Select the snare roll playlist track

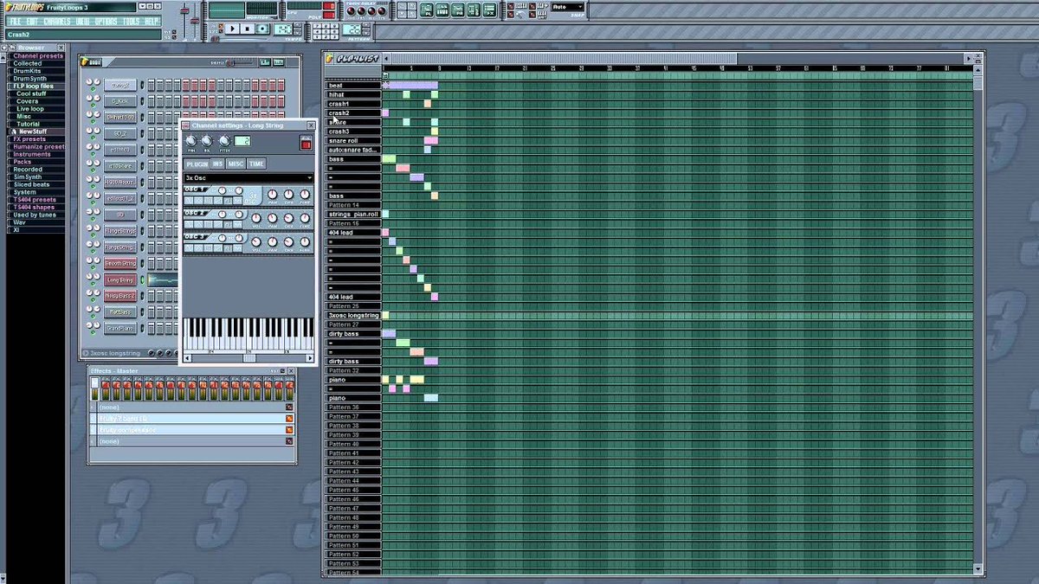point(353,140)
